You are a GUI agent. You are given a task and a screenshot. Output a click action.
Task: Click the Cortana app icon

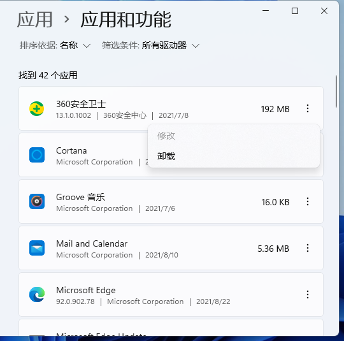click(x=37, y=155)
